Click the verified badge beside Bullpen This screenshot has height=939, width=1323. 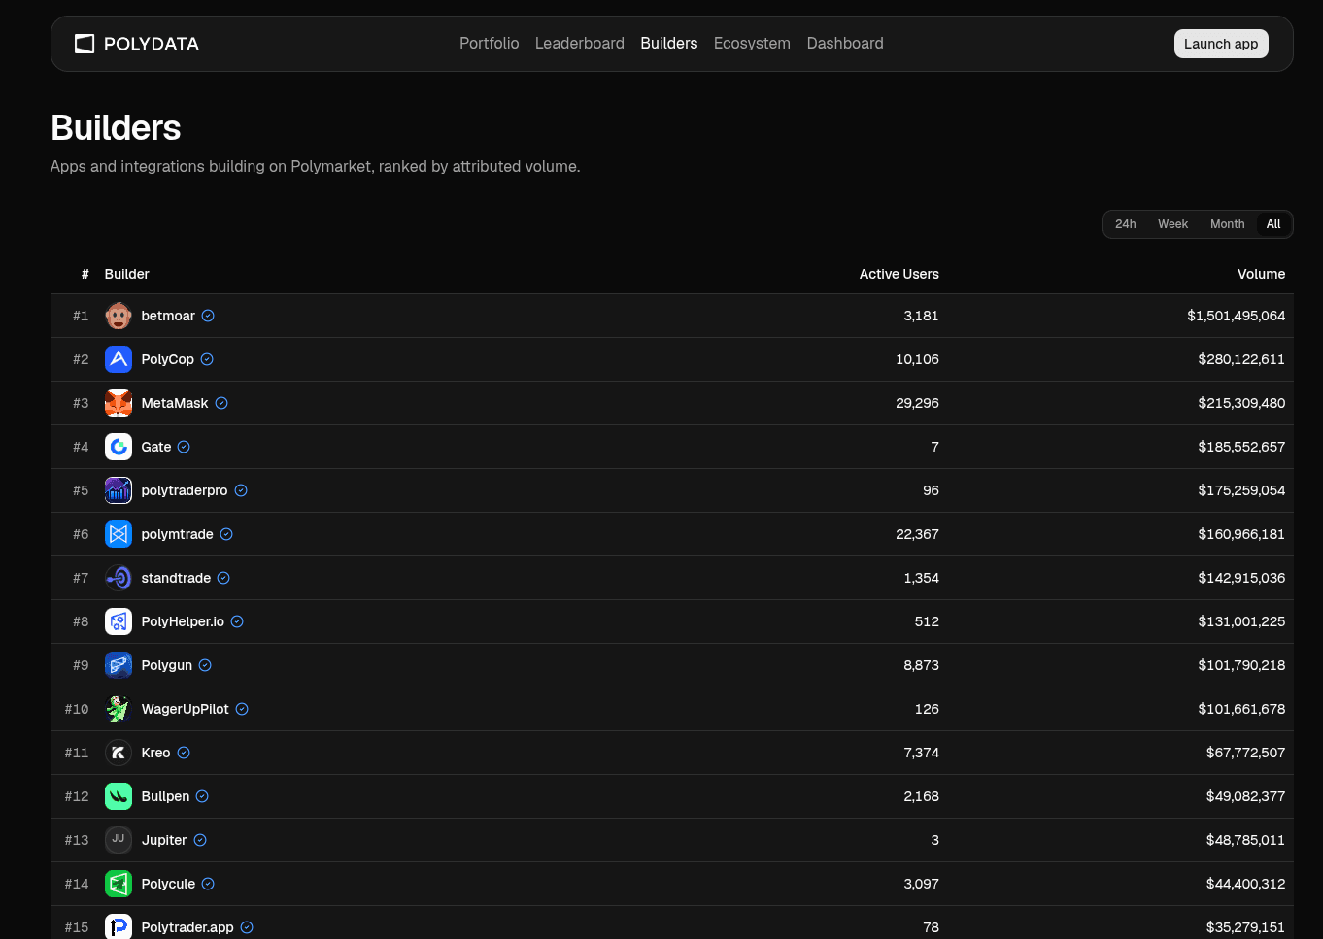point(202,796)
